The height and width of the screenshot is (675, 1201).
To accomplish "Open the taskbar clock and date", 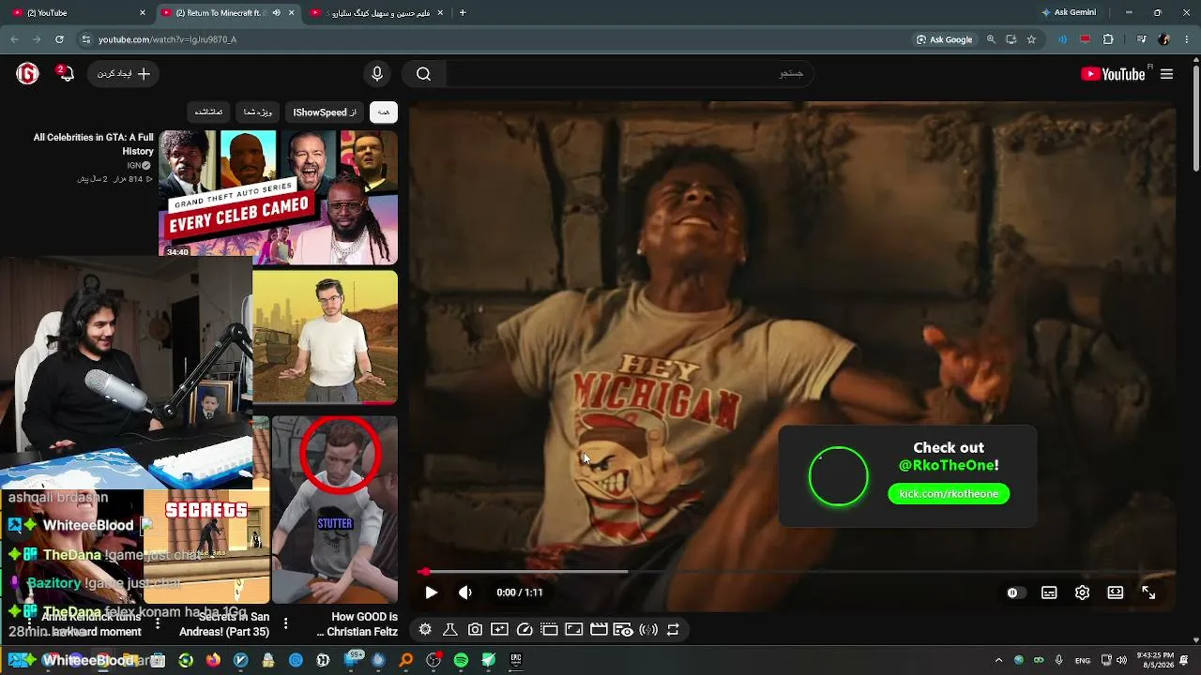I will [1154, 660].
